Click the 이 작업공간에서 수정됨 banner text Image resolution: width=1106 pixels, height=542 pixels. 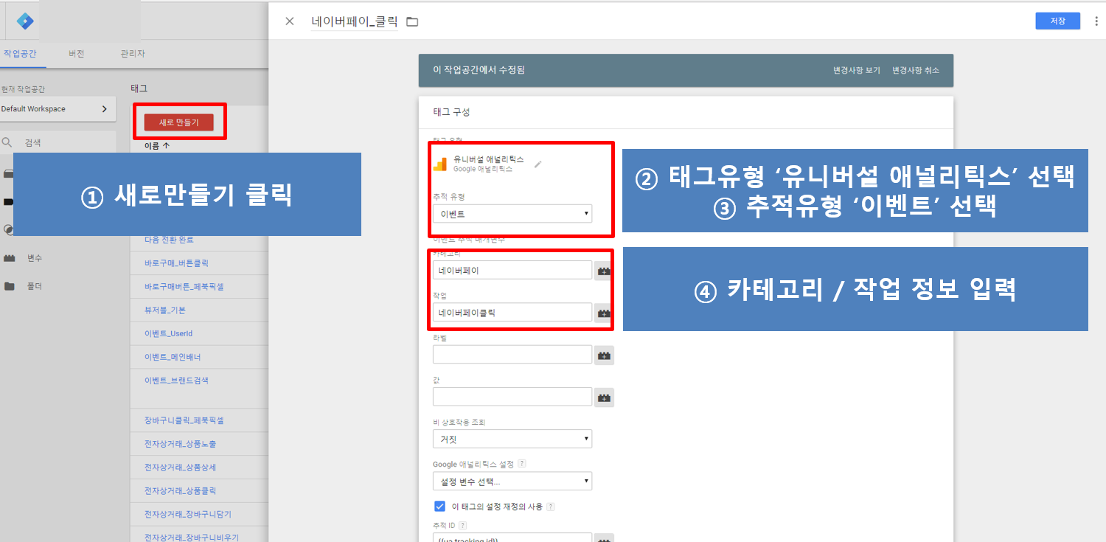pyautogui.click(x=479, y=71)
